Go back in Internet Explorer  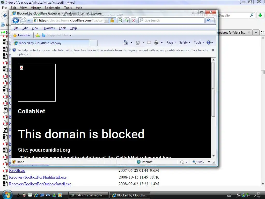(16, 20)
